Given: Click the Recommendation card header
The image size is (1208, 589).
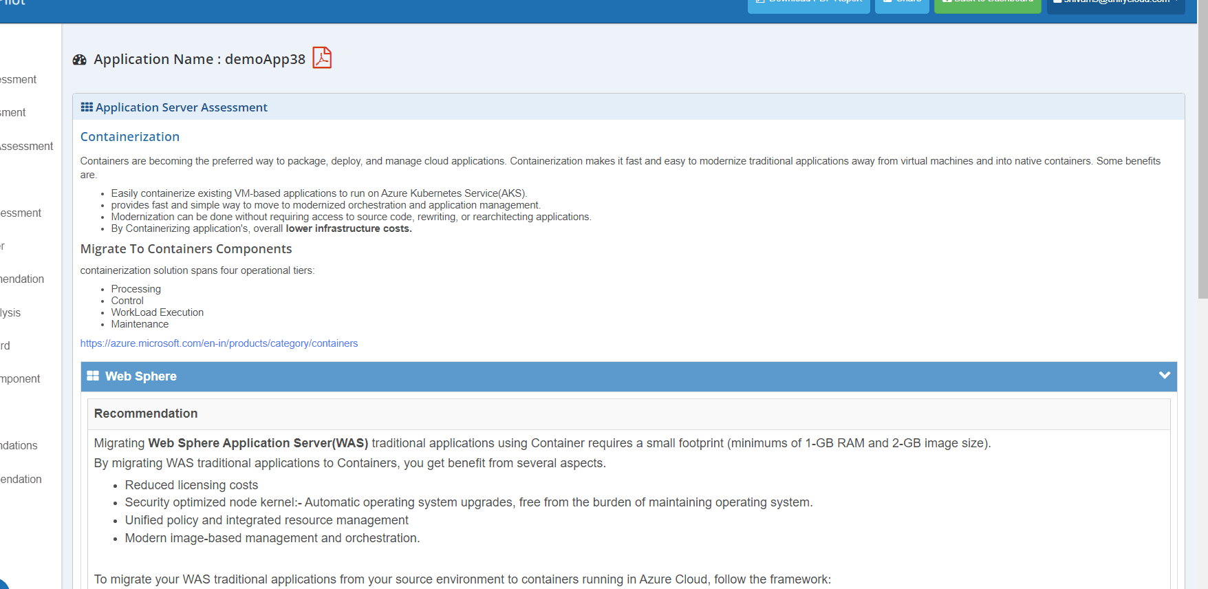Looking at the screenshot, I should (629, 414).
